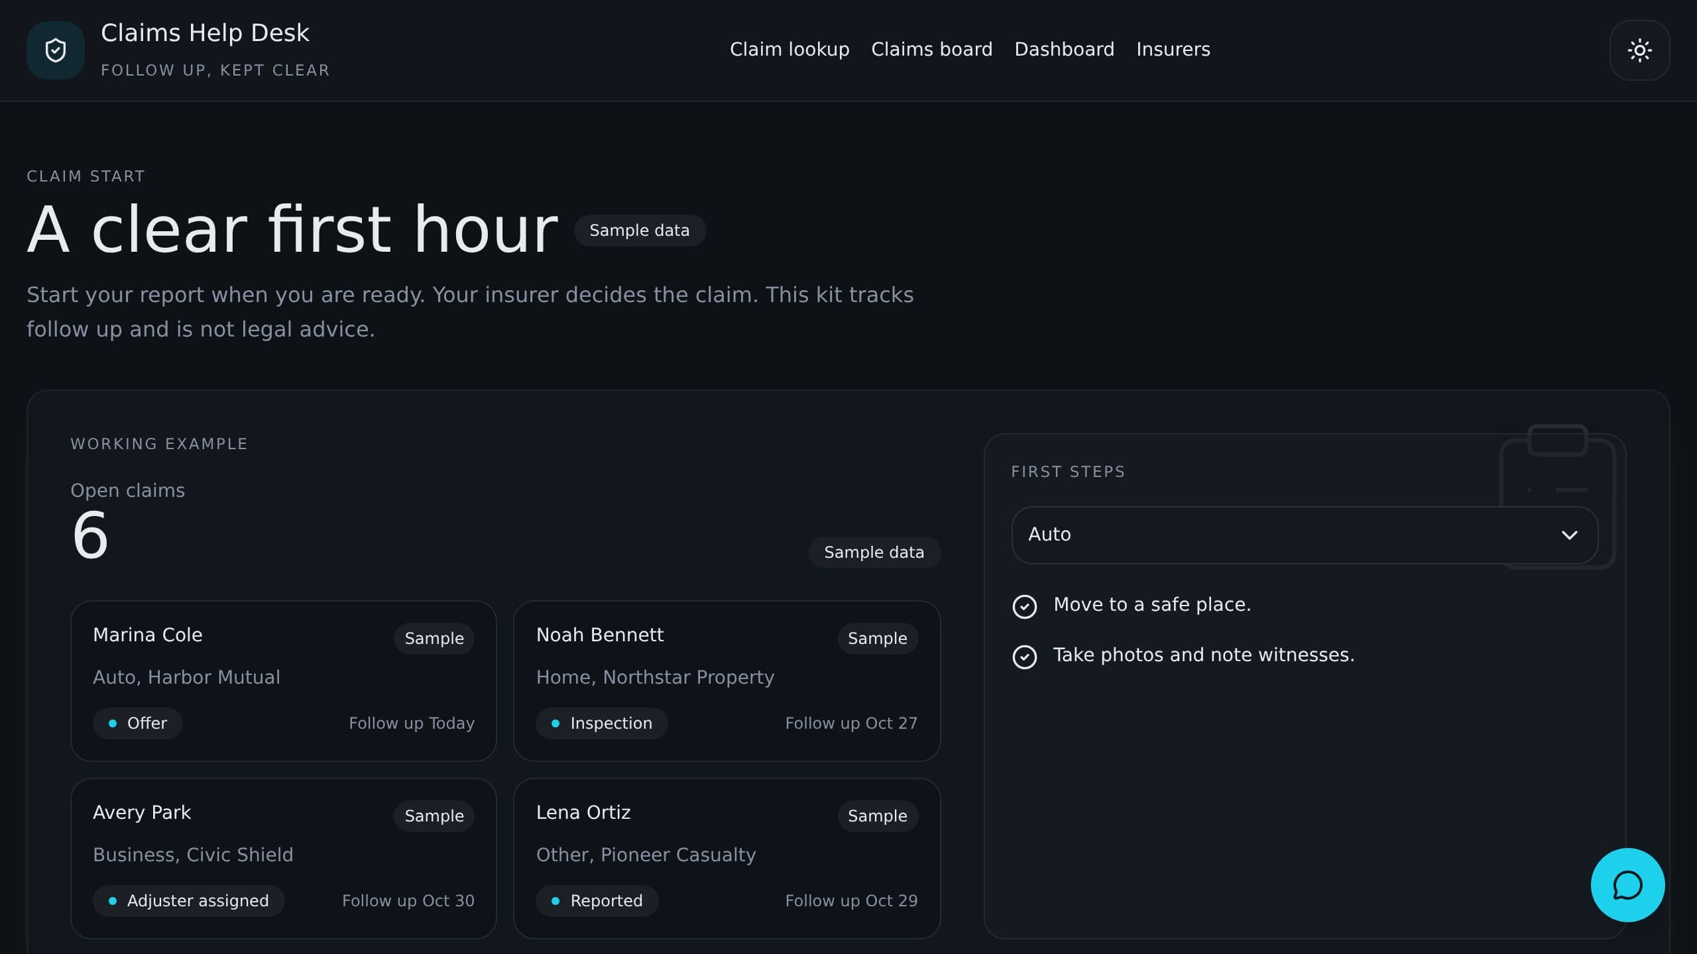Click 'Take photos and note witnesses.' step

pos(1204,655)
